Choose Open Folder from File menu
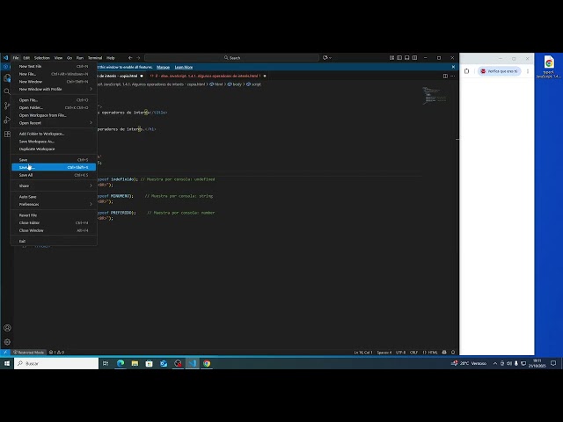This screenshot has height=422, width=563. (x=54, y=107)
